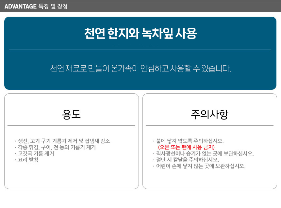
Task: Click the 용도 section heading
Action: tap(71, 114)
